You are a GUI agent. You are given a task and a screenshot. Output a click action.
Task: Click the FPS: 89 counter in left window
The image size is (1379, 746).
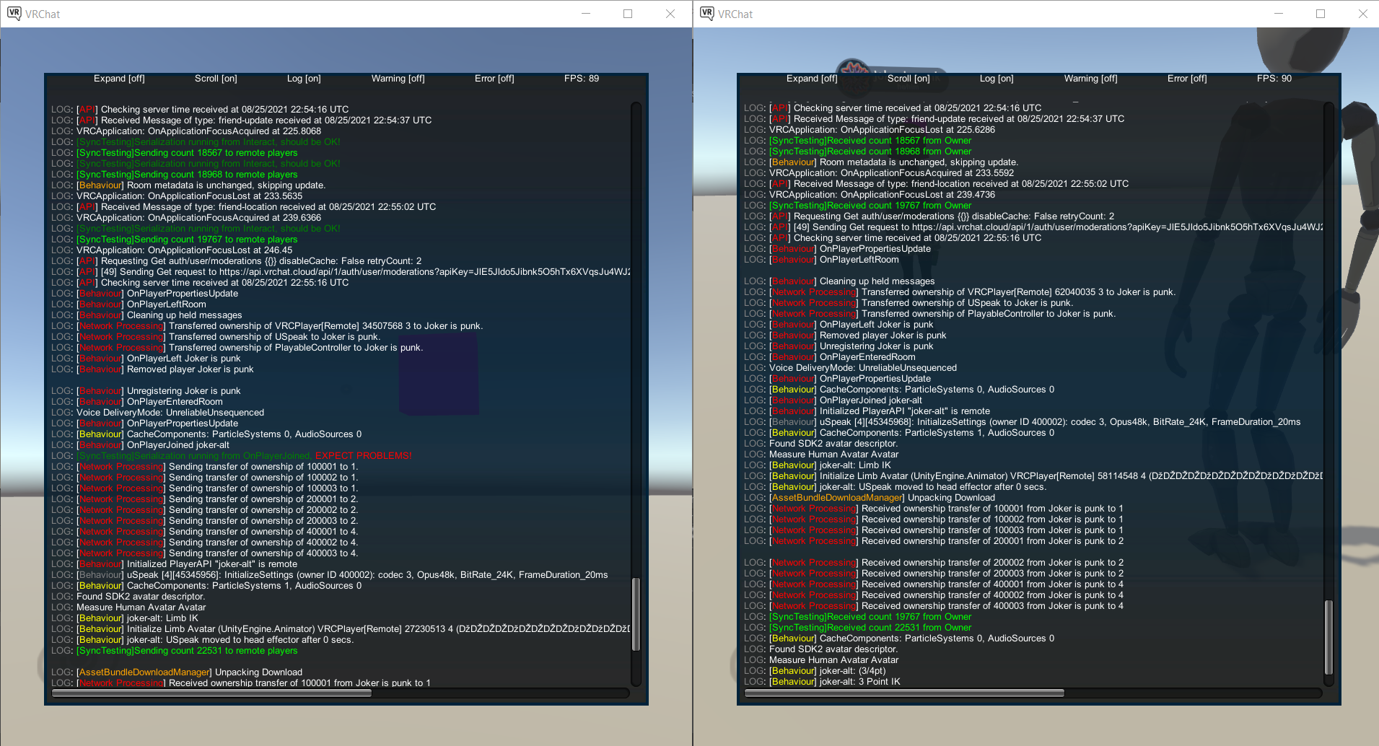tap(582, 79)
